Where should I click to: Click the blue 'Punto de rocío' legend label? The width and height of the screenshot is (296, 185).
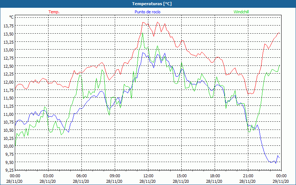coord(147,12)
